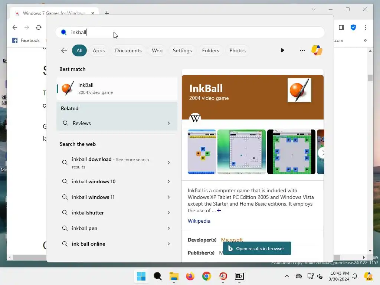Viewport: 380px width, 285px height.
Task: Launch File Explorer from taskbar
Action: [174, 276]
